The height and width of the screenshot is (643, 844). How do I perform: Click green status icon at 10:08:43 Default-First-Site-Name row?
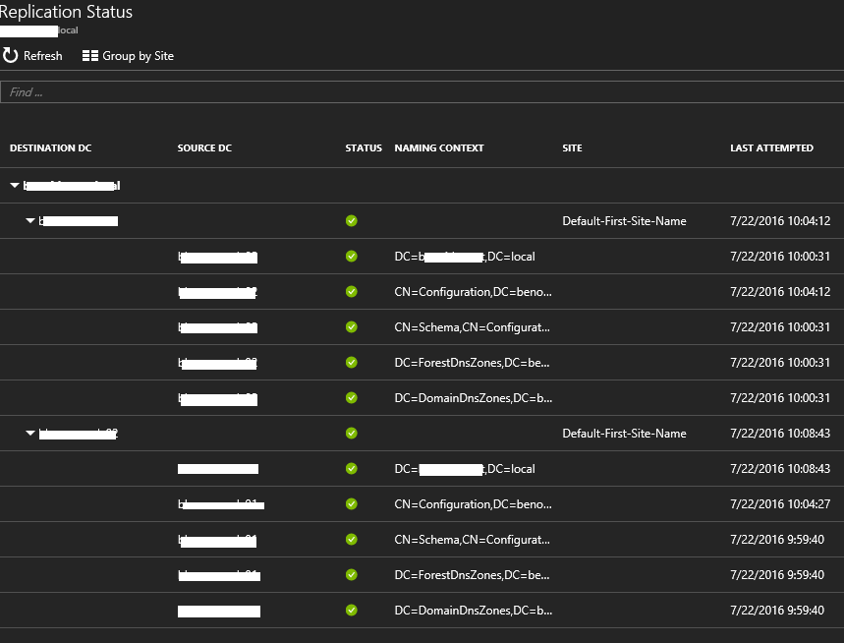pos(352,434)
